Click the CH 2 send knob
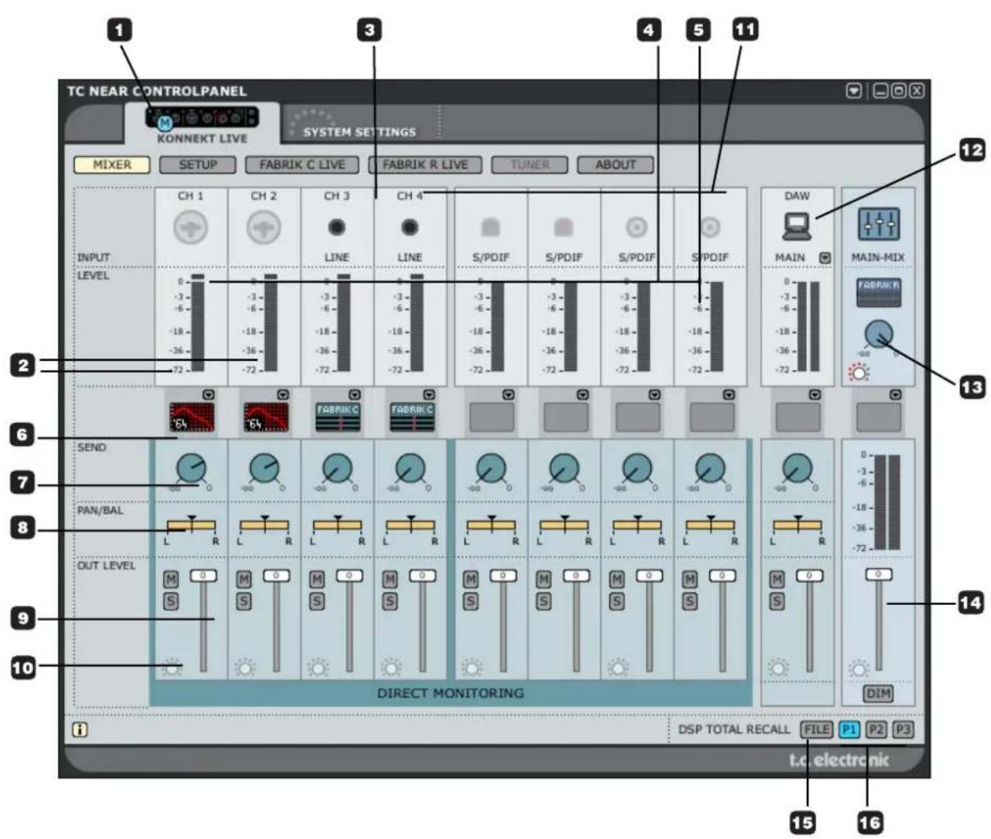This screenshot has height=839, width=991. point(264,470)
